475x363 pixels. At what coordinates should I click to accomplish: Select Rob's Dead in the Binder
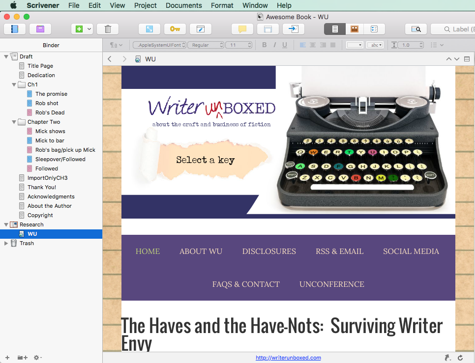pos(50,112)
